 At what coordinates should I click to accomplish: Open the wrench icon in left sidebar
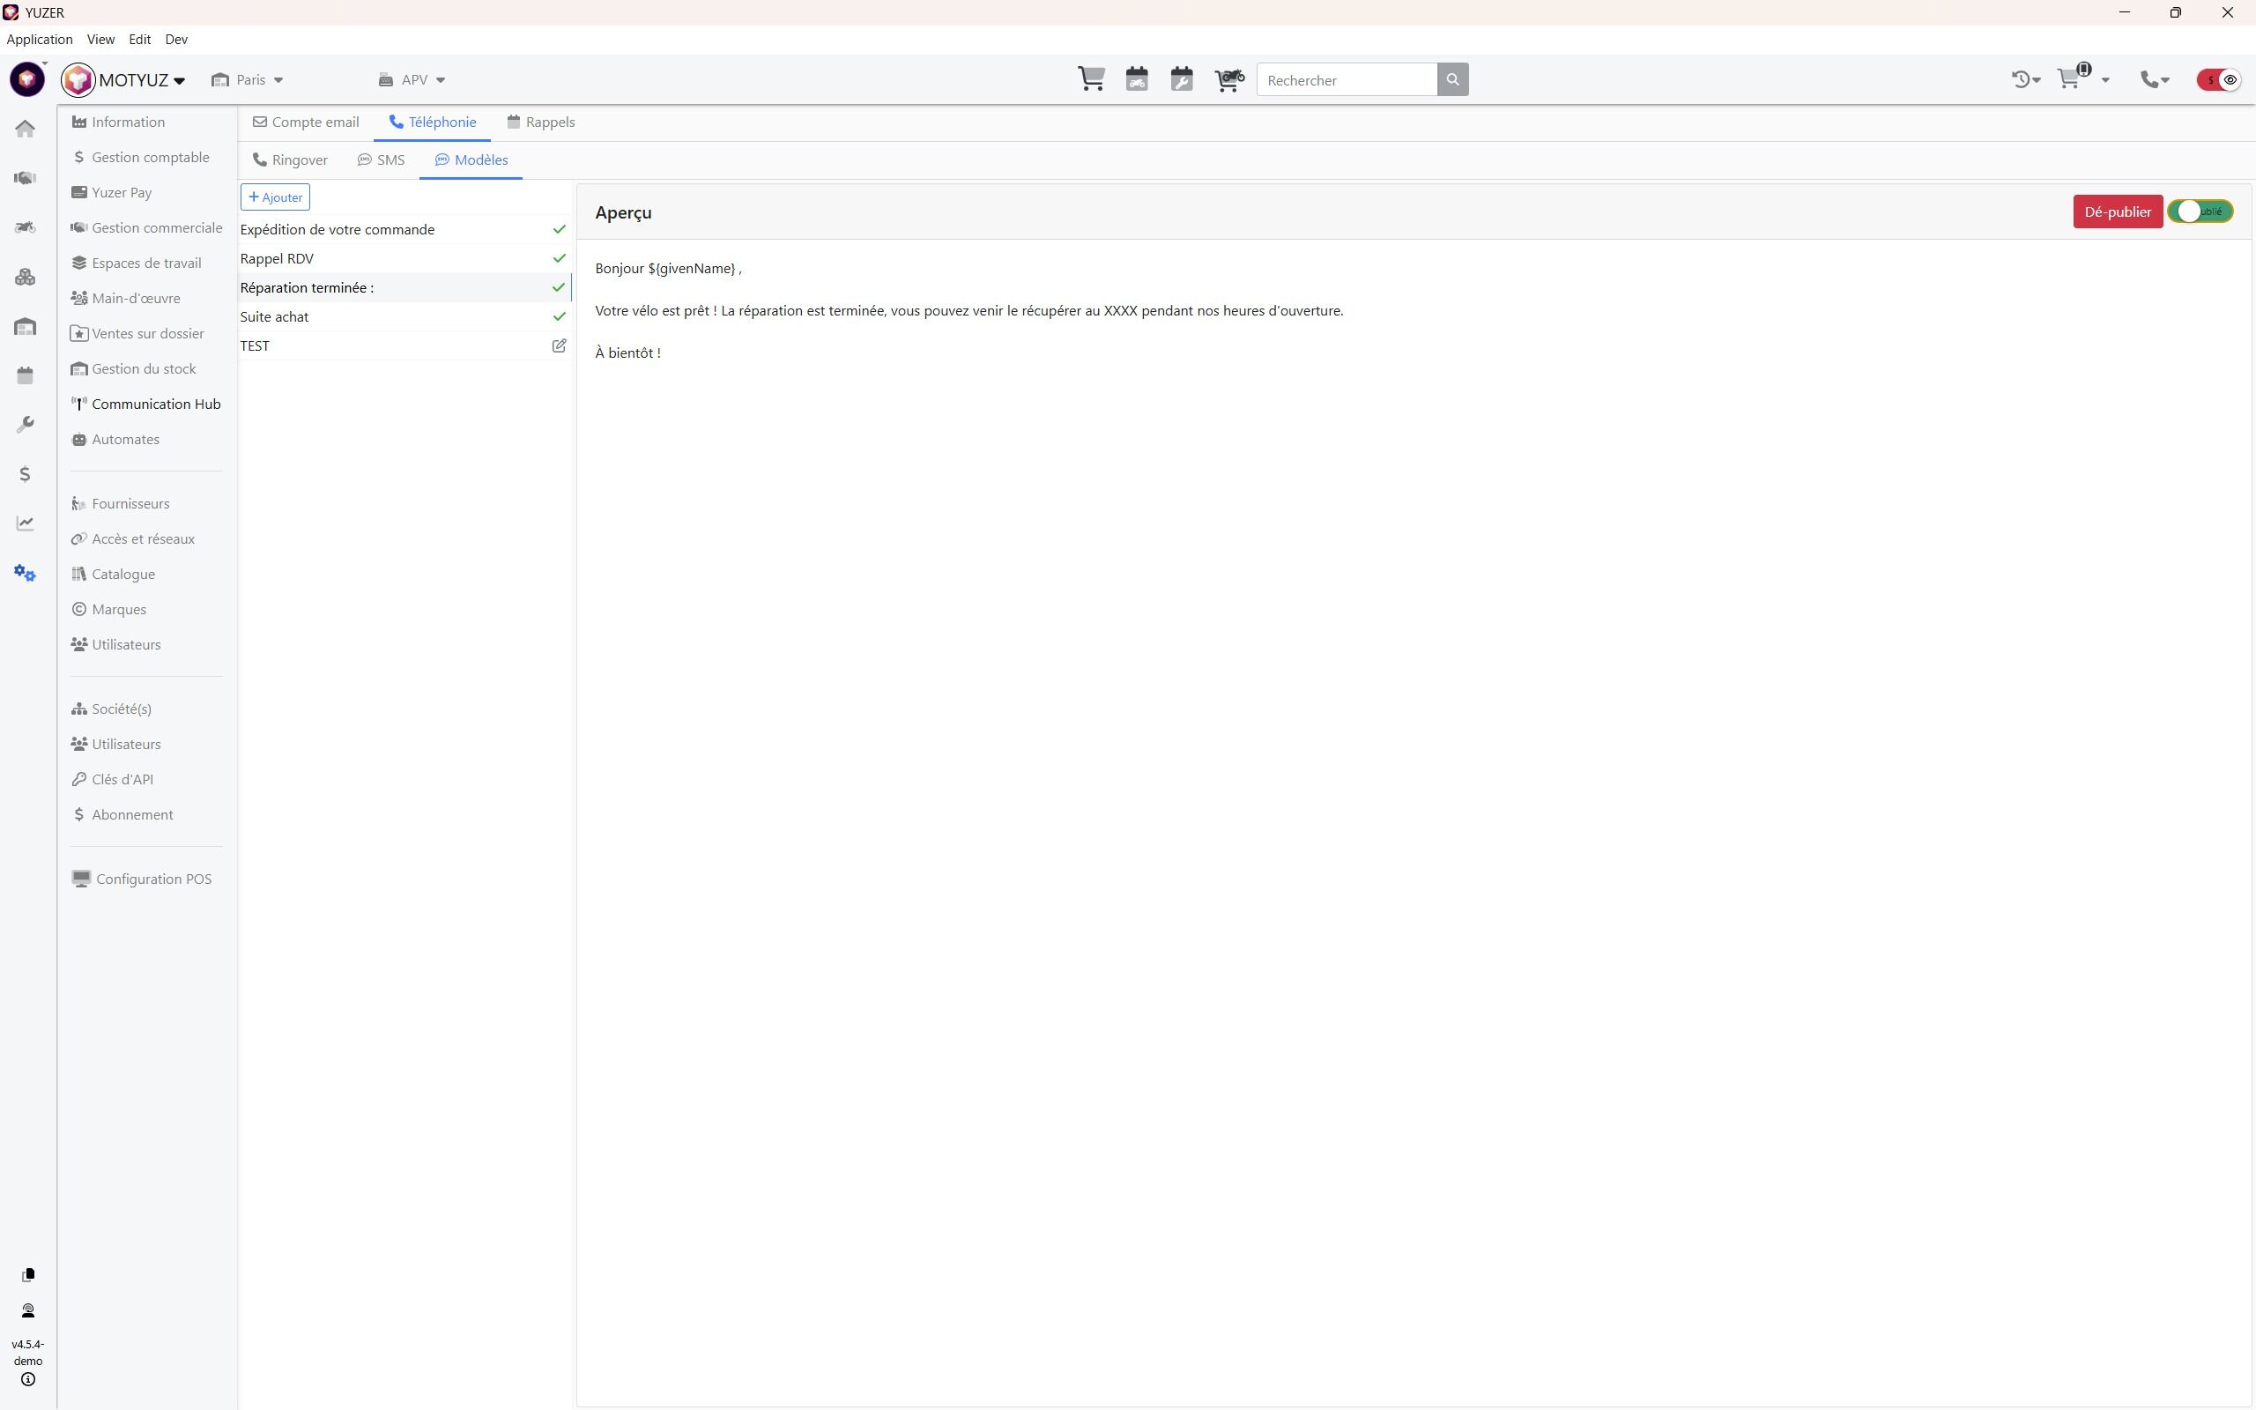(26, 424)
